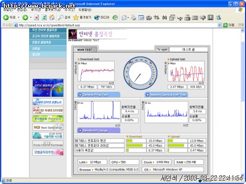The image size is (246, 184).
Task: Open 전용선 품질측정 sidebar link
Action: 48,42
